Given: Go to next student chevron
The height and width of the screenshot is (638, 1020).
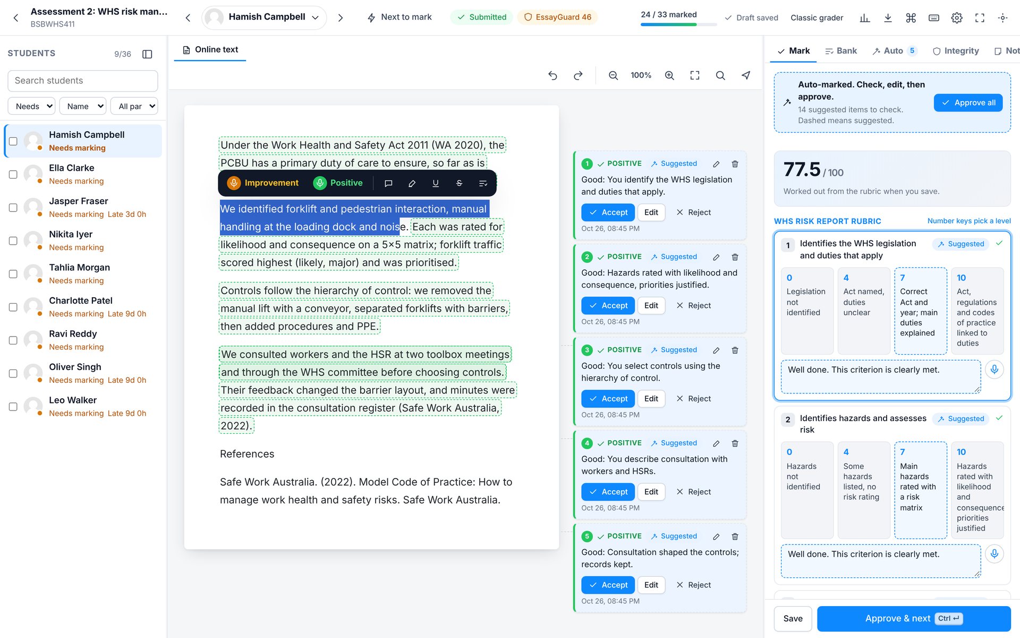Looking at the screenshot, I should point(341,18).
